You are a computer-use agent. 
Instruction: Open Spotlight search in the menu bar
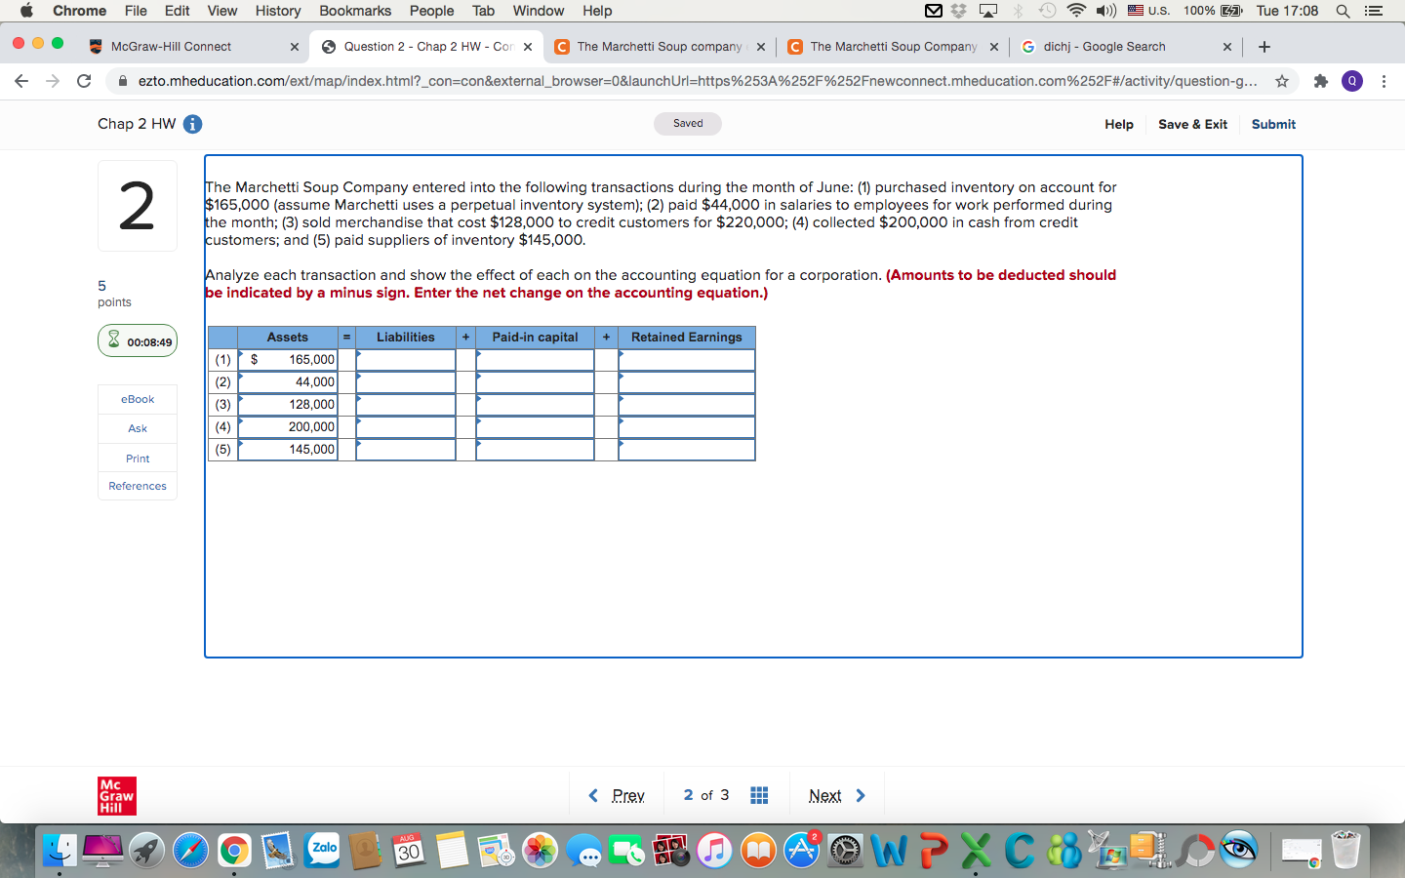(1344, 11)
